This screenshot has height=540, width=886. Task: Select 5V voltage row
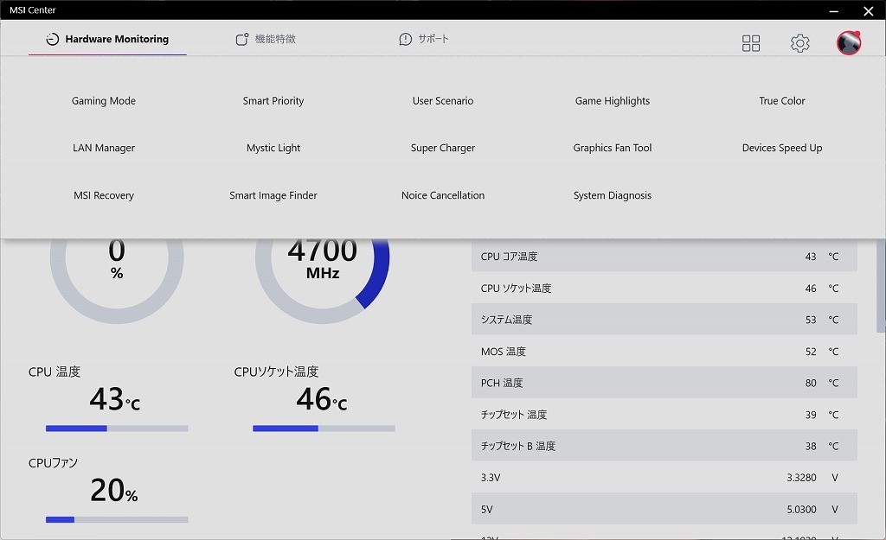pyautogui.click(x=664, y=509)
